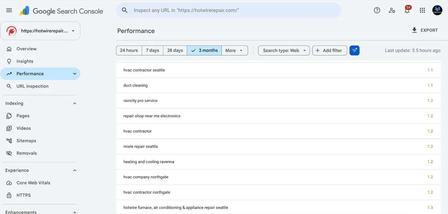Click the Google Search Console logo

pyautogui.click(x=61, y=11)
